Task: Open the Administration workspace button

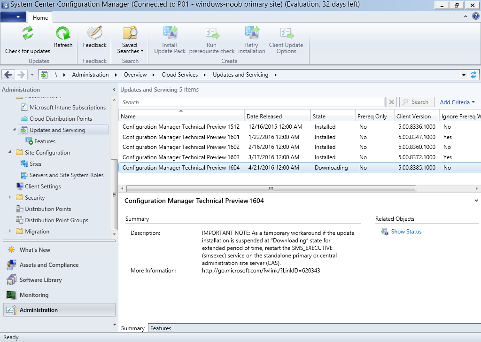Action: 60,310
